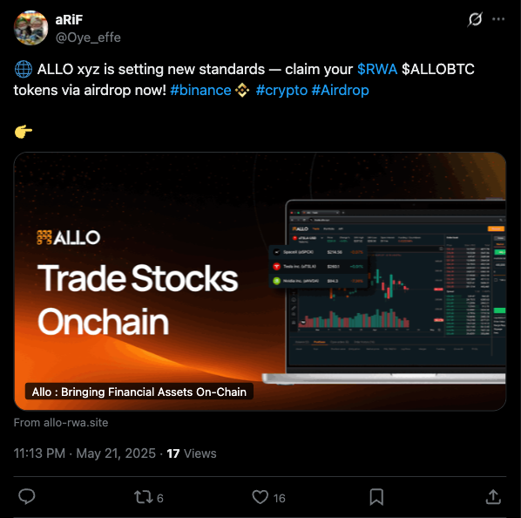Open the #Airdrop hashtag

341,90
